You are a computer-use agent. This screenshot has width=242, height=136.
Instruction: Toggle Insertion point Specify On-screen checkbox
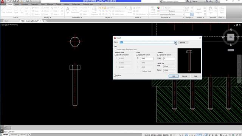pyautogui.click(x=116, y=55)
